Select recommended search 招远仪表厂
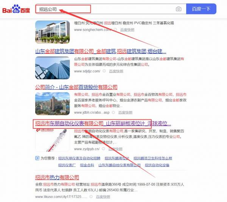Screen dimensions: 227x202 point(67,165)
